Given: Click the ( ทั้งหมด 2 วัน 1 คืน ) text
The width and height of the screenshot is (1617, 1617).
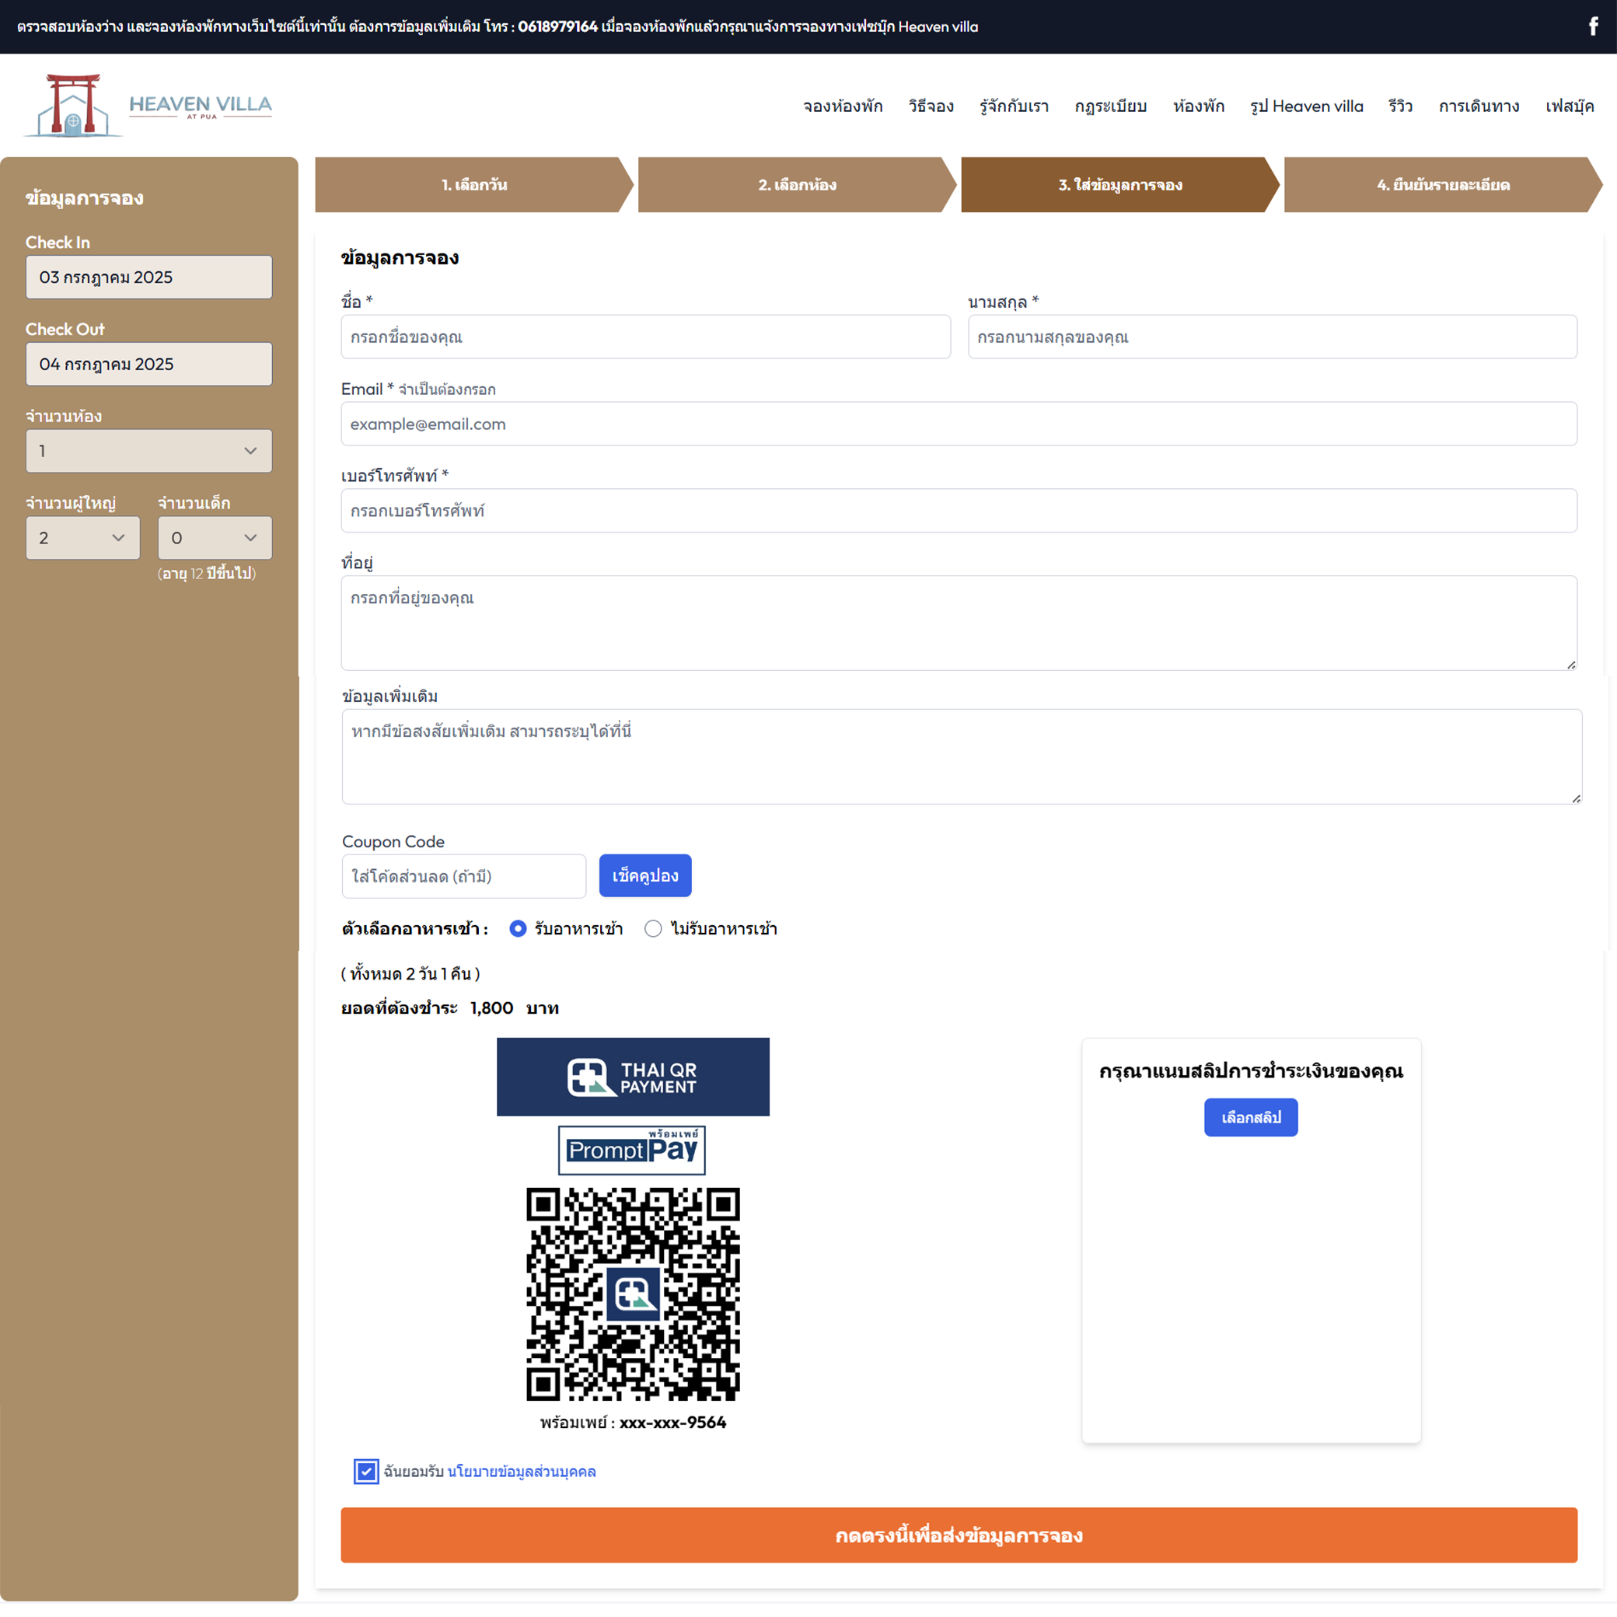Looking at the screenshot, I should coord(410,973).
